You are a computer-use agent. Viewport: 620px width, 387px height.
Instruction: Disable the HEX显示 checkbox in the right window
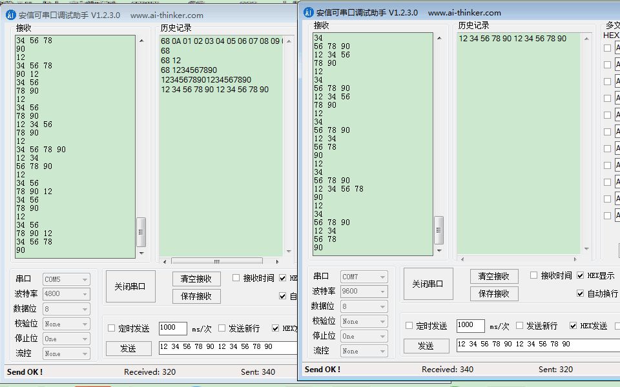(579, 275)
